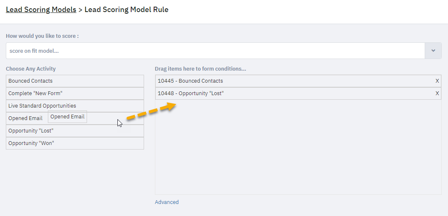Select Bounced Contacts in the activity list
Image resolution: width=448 pixels, height=216 pixels.
coord(75,81)
